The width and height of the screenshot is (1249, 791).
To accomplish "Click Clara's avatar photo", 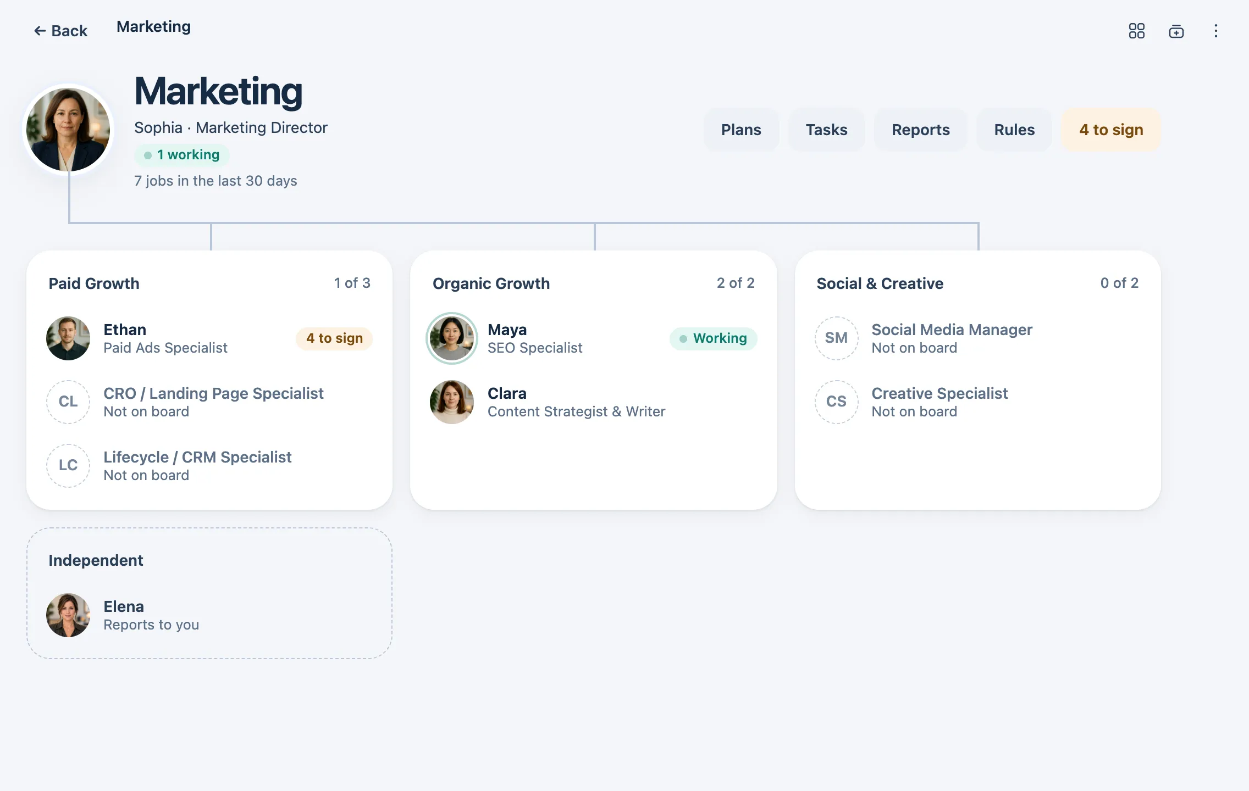I will pyautogui.click(x=452, y=402).
